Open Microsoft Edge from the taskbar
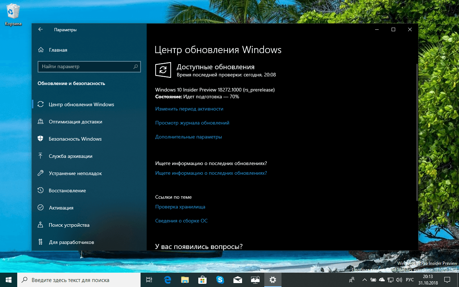The image size is (459, 287). click(x=167, y=279)
